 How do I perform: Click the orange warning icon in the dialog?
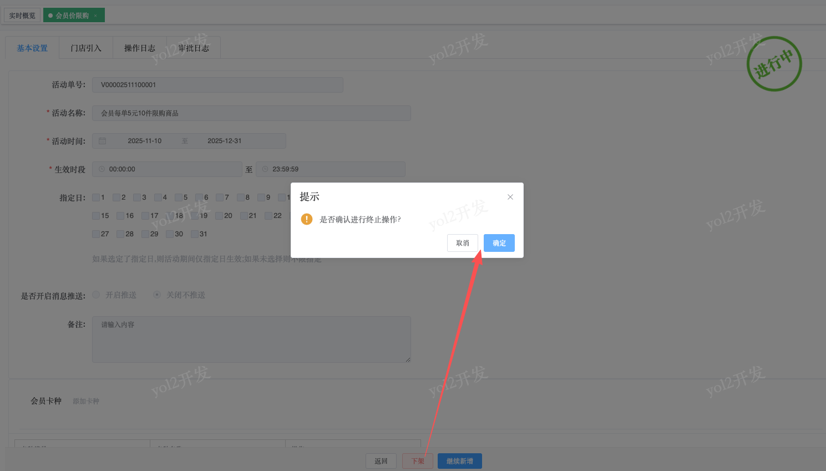(x=307, y=219)
